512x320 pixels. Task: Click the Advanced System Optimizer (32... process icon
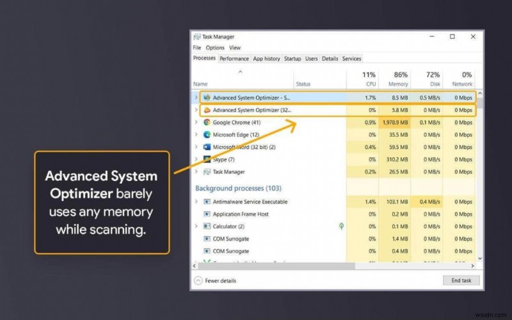[207, 110]
